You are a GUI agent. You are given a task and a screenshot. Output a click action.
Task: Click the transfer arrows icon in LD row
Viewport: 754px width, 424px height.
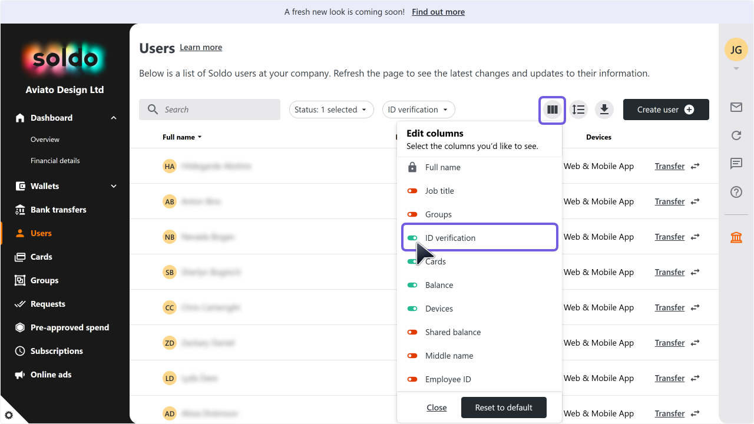pyautogui.click(x=695, y=378)
